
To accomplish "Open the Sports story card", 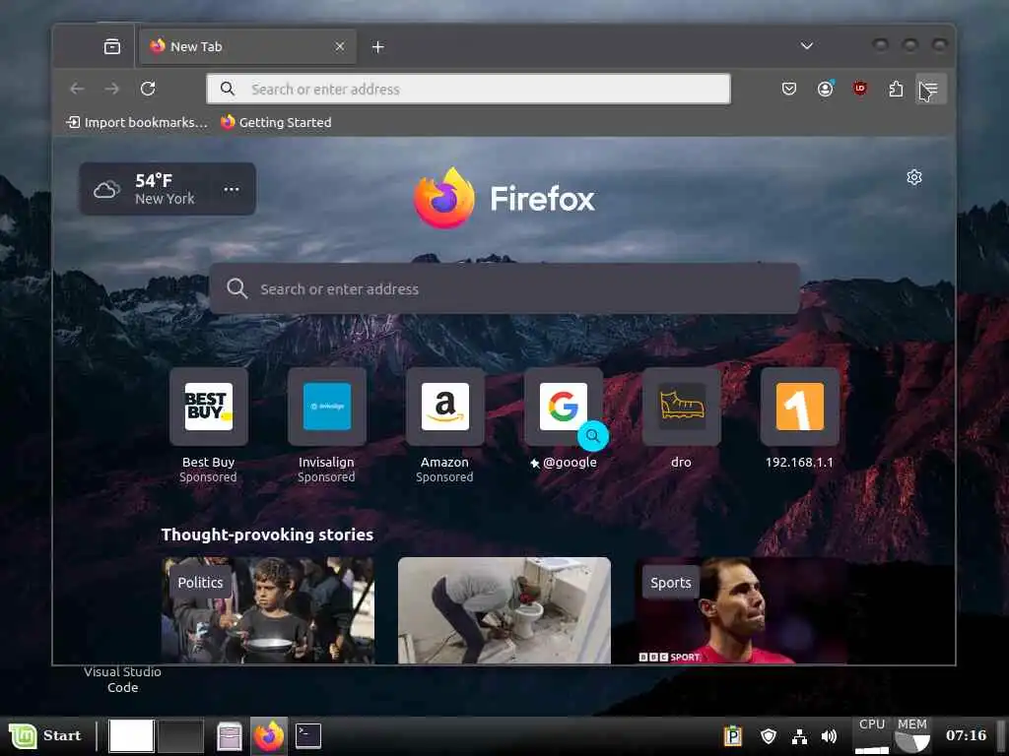I will click(741, 610).
